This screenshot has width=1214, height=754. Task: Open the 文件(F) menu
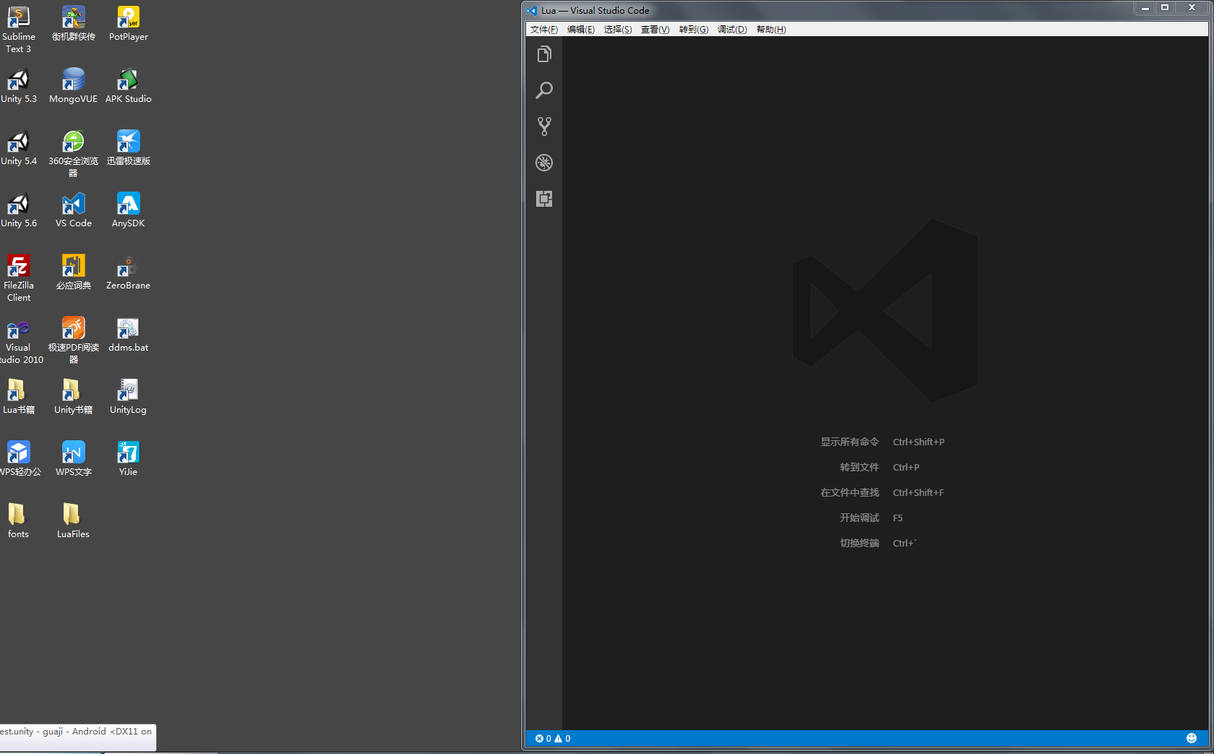(x=543, y=29)
